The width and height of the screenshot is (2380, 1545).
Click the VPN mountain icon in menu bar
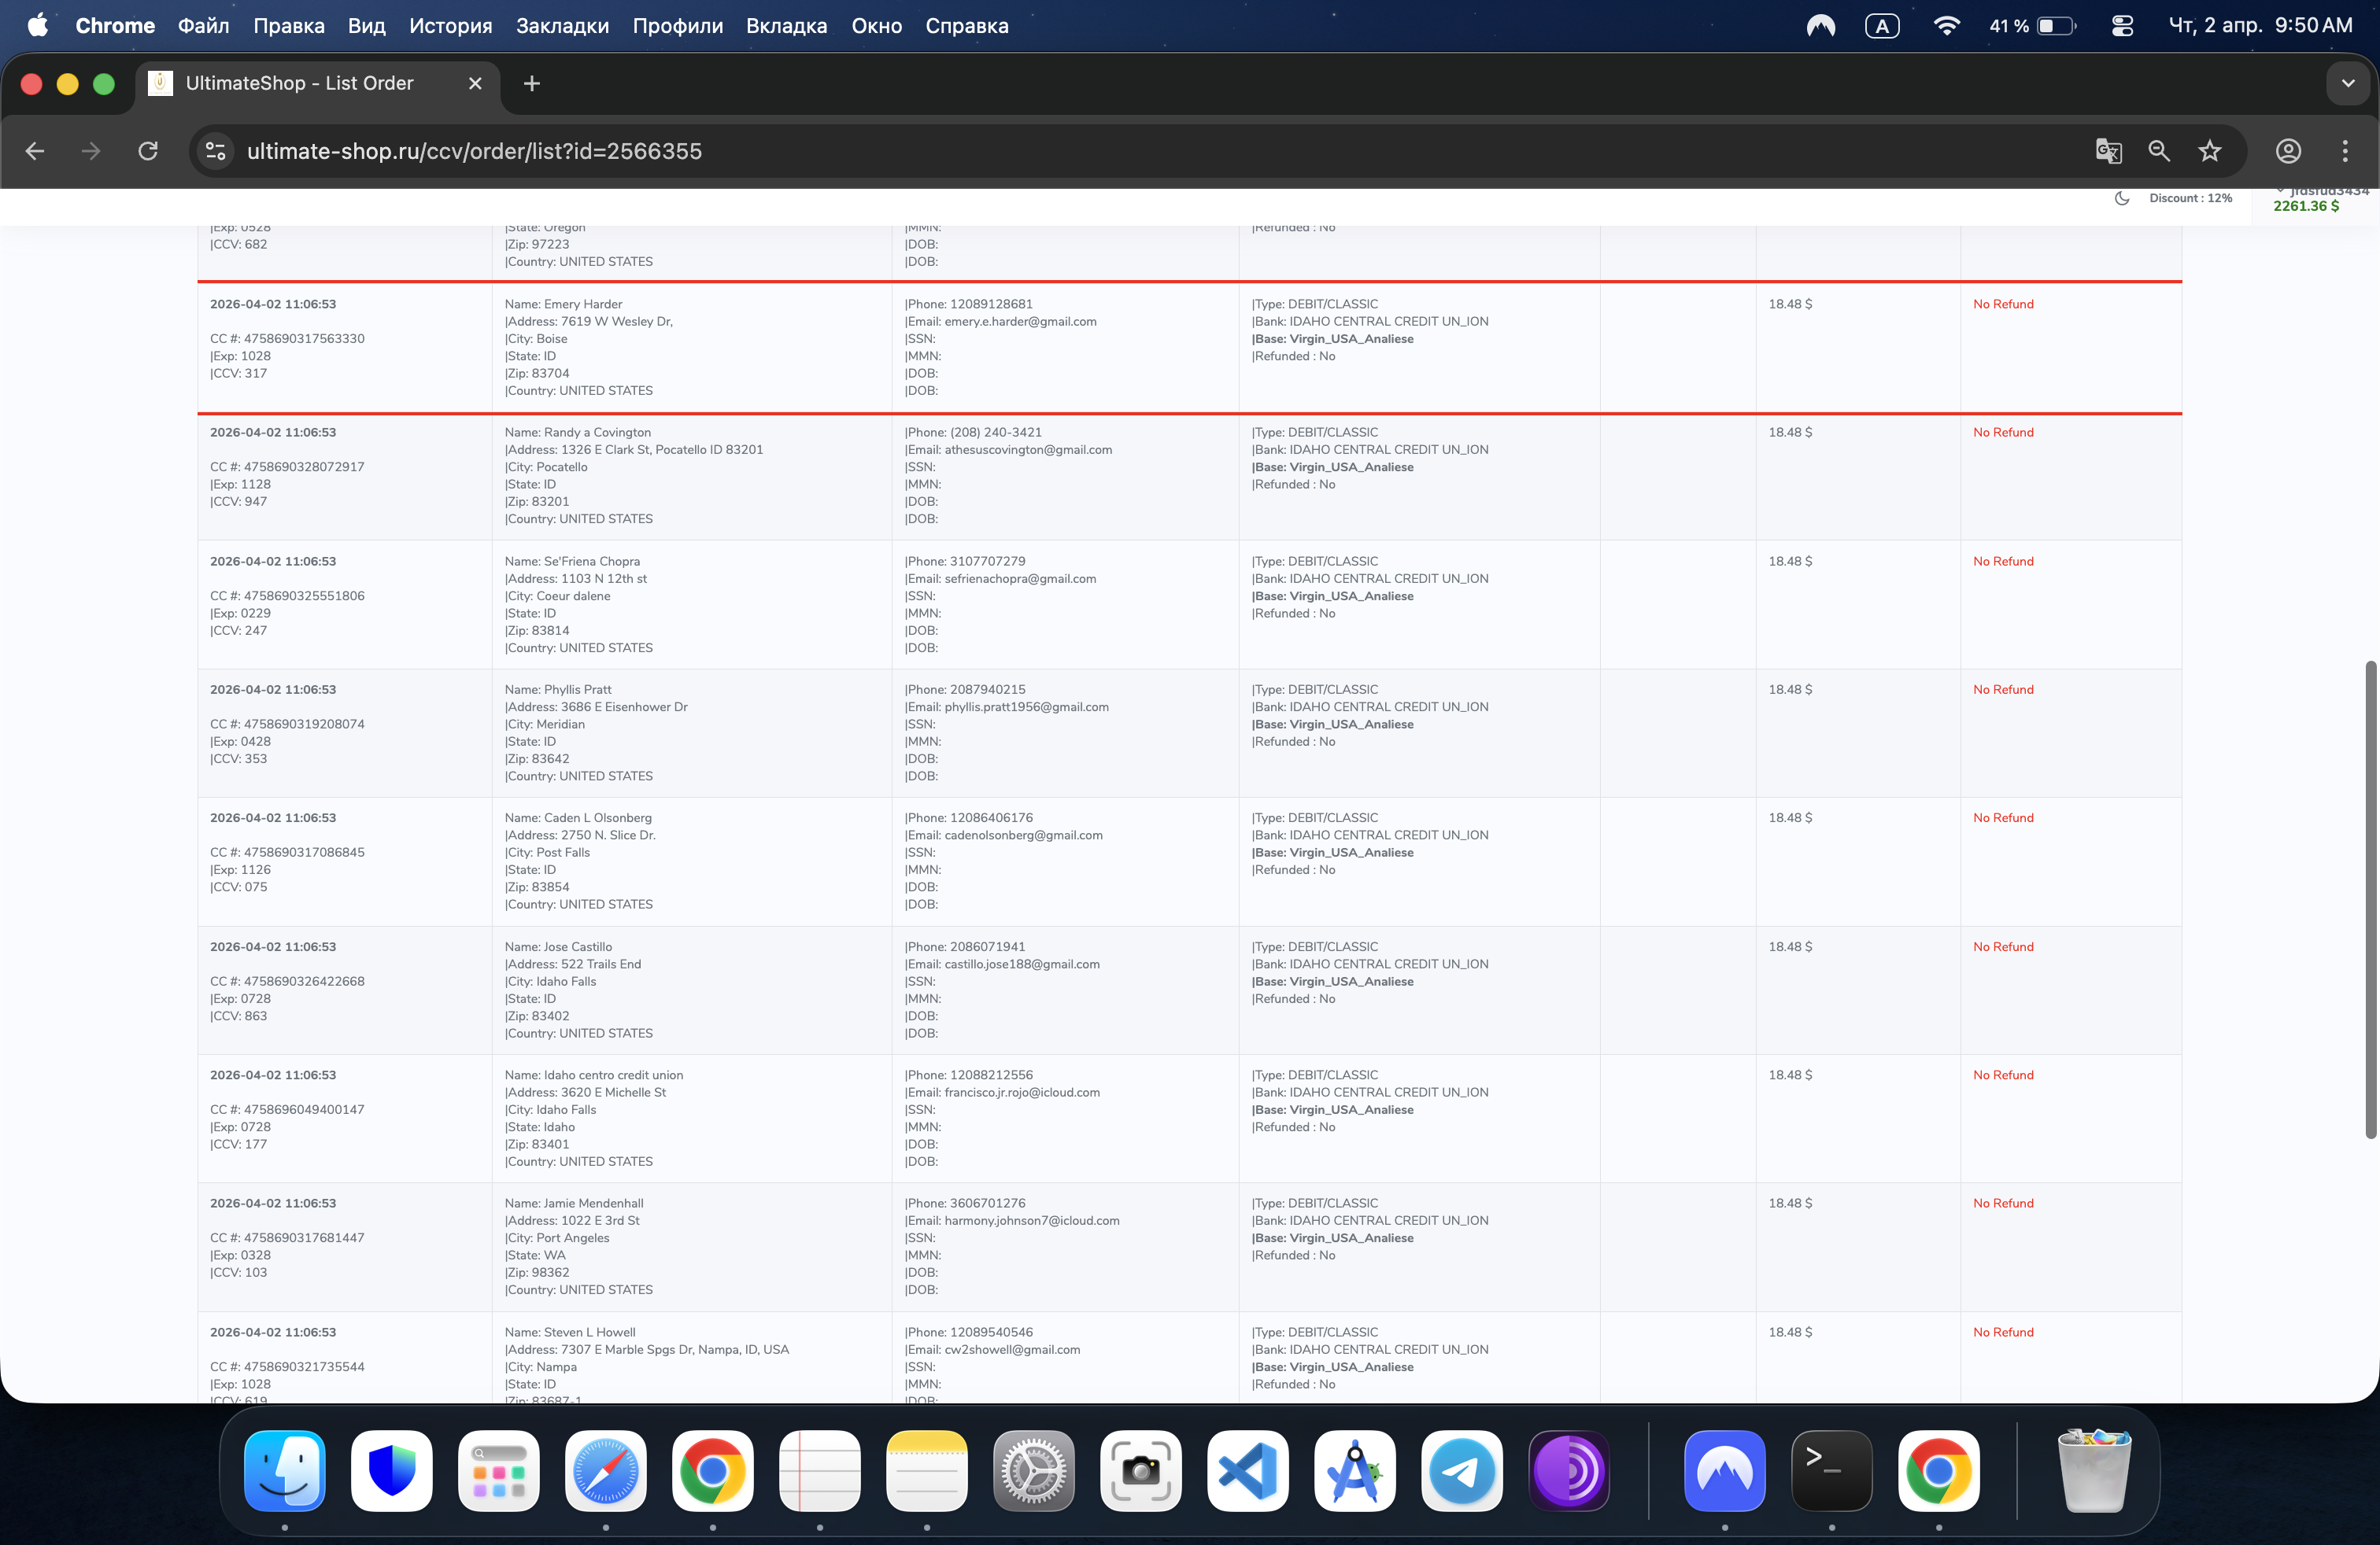click(x=1821, y=26)
